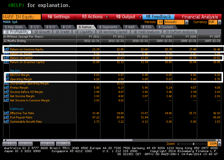Screen dimensions: 224x160
Task: Expand the Annuals period type dropdown arrow
Action: [187, 22]
